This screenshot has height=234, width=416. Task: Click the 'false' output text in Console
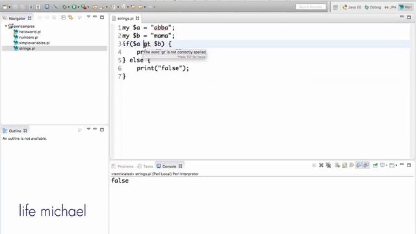pos(120,181)
